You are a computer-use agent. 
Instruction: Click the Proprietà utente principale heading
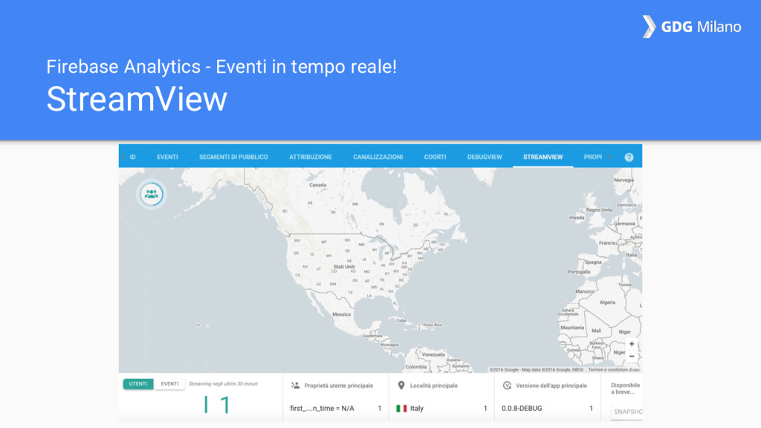[338, 386]
